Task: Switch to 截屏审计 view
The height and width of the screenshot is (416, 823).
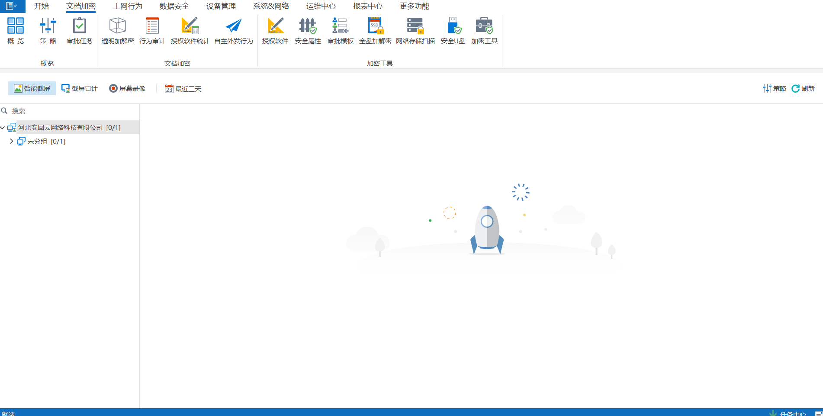Action: 80,88
